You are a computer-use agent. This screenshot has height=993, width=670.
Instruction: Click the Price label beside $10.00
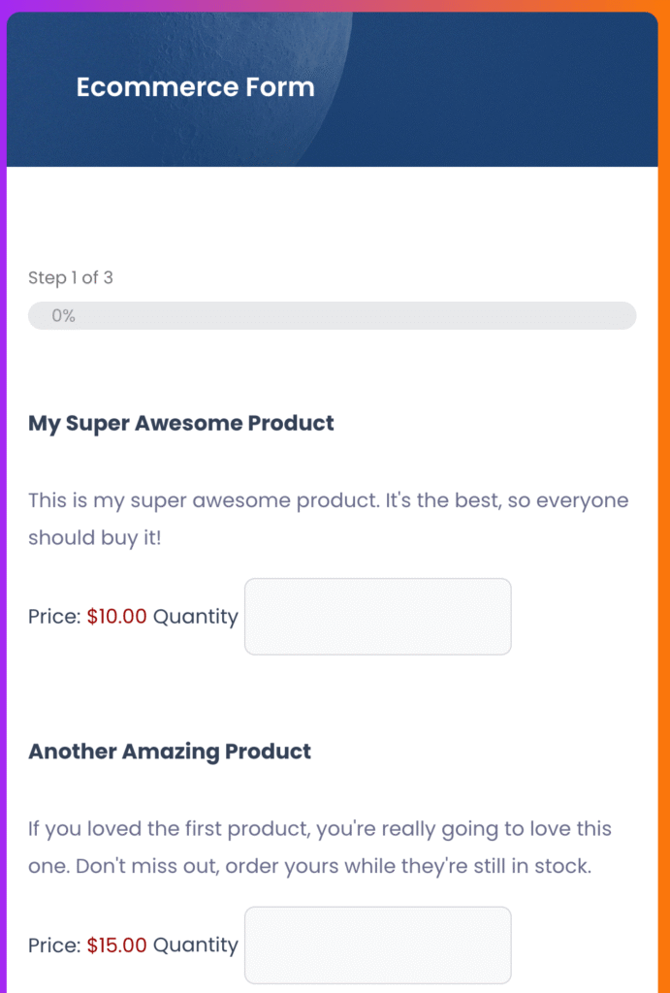(x=54, y=617)
